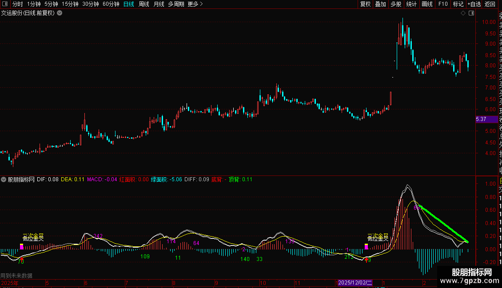Screen dimensions: 502x288
Task: Click the 返回 back button
Action: click(x=490, y=4)
